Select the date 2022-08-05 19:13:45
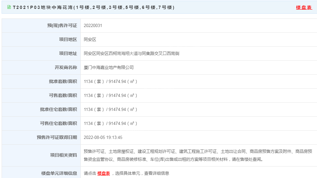Image resolution: width=317 pixels, height=178 pixels. click(x=103, y=137)
